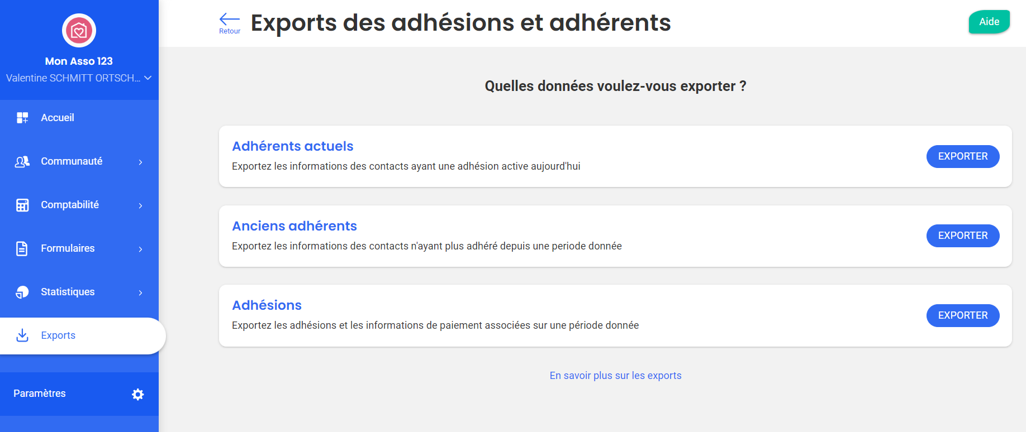Image resolution: width=1026 pixels, height=432 pixels.
Task: Click the Communauté people icon
Action: click(22, 161)
